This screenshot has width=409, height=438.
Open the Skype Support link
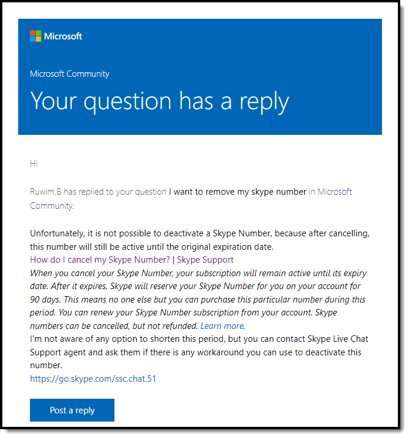point(205,260)
